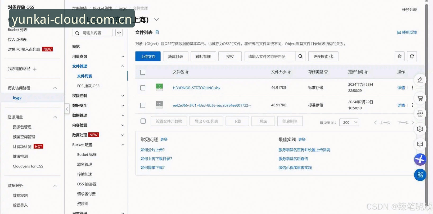This screenshot has height=214, width=433.
Task: Filter by 存储类型 funnel icon
Action: click(326, 72)
